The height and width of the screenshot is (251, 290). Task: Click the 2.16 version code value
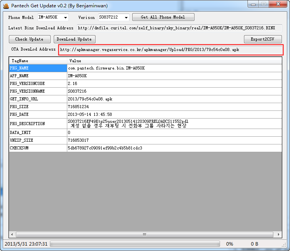pyautogui.click(x=174, y=84)
